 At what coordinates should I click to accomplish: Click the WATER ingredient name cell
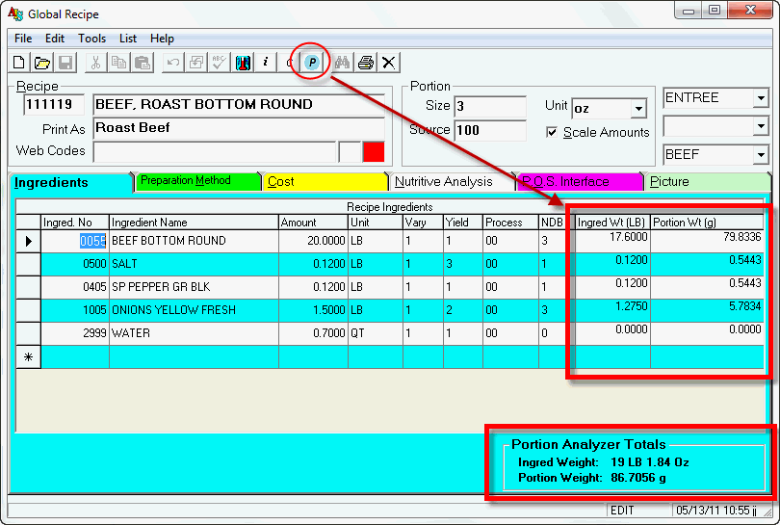pos(194,333)
